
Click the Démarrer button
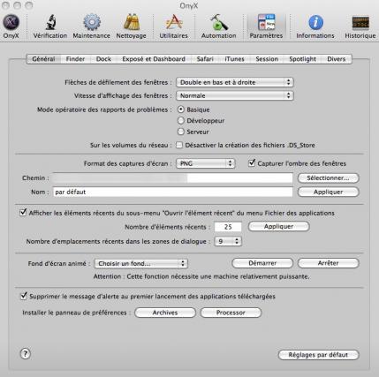(x=262, y=263)
